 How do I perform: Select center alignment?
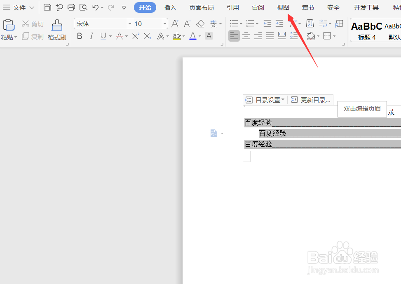click(x=246, y=36)
